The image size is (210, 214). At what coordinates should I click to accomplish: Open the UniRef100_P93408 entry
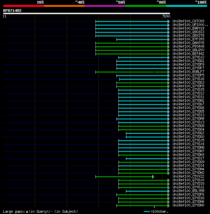coord(188,46)
